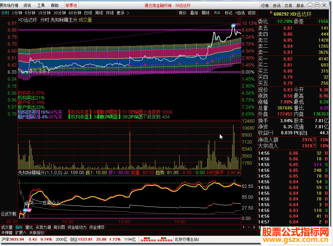Click the 0 reset icon below chart
This screenshot has width=333, height=246.
(x=254, y=227)
